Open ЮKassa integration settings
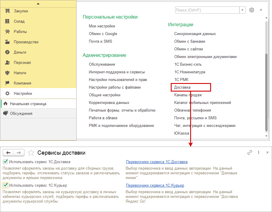The height and width of the screenshot is (212, 272). pyautogui.click(x=181, y=133)
